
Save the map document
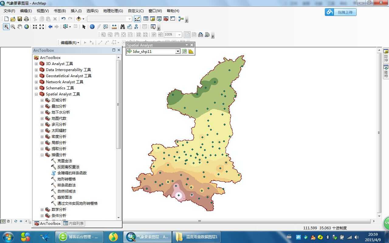(x=20, y=19)
